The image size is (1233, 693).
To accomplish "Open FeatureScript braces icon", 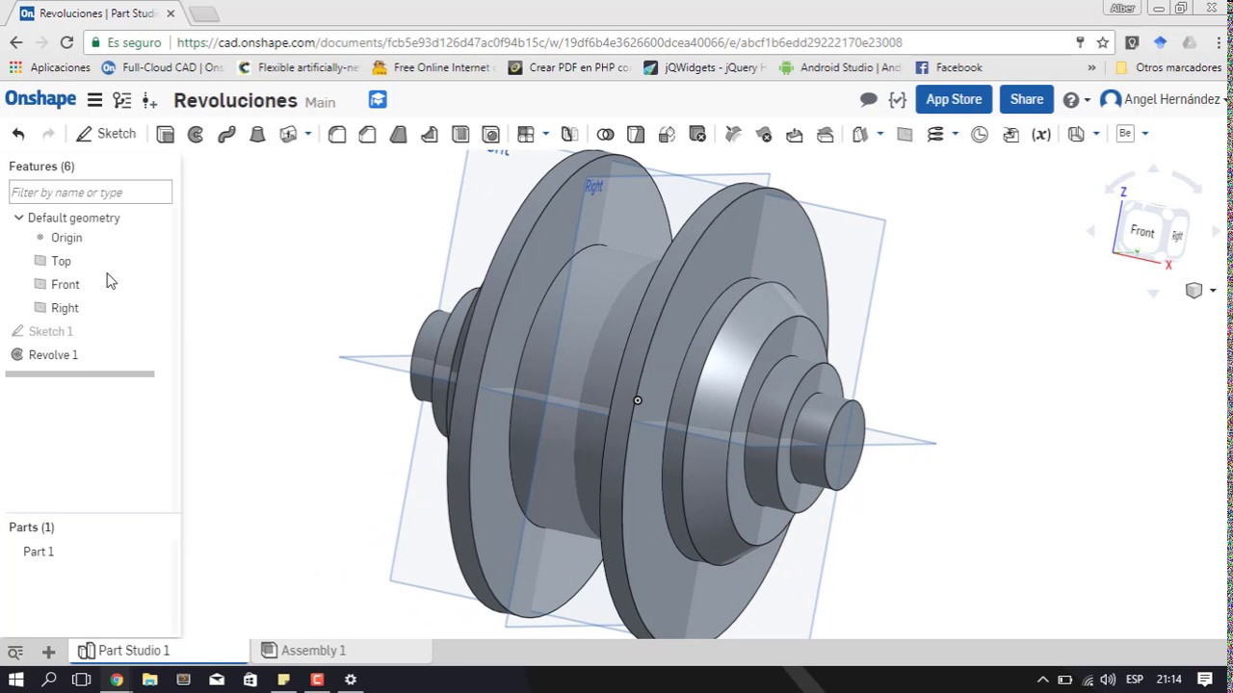I will click(x=898, y=100).
